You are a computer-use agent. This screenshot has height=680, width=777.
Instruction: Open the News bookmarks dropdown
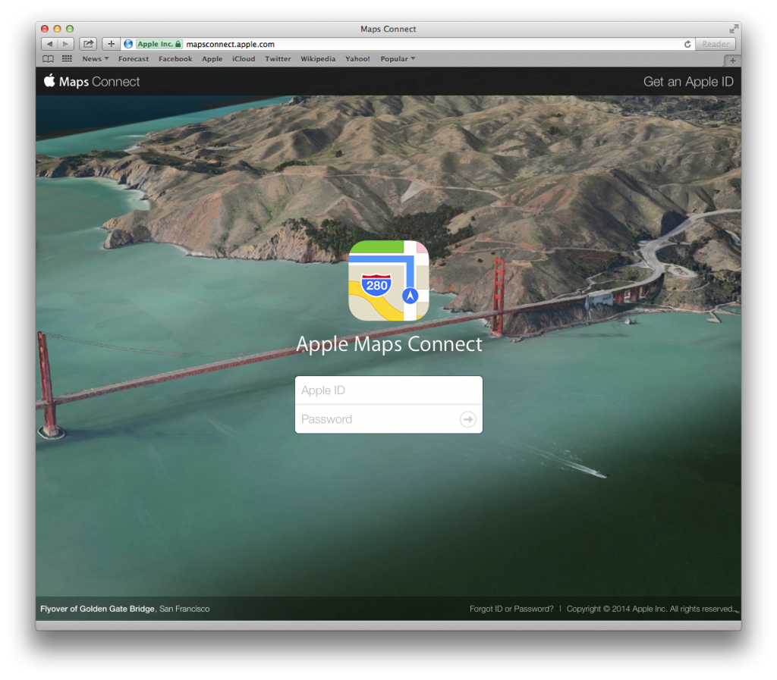click(x=94, y=58)
